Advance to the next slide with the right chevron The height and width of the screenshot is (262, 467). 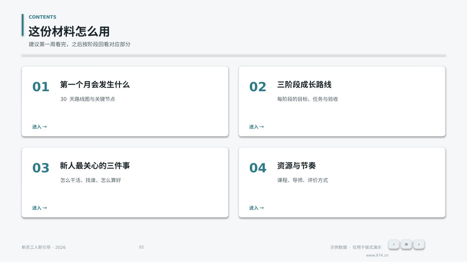coord(419,244)
